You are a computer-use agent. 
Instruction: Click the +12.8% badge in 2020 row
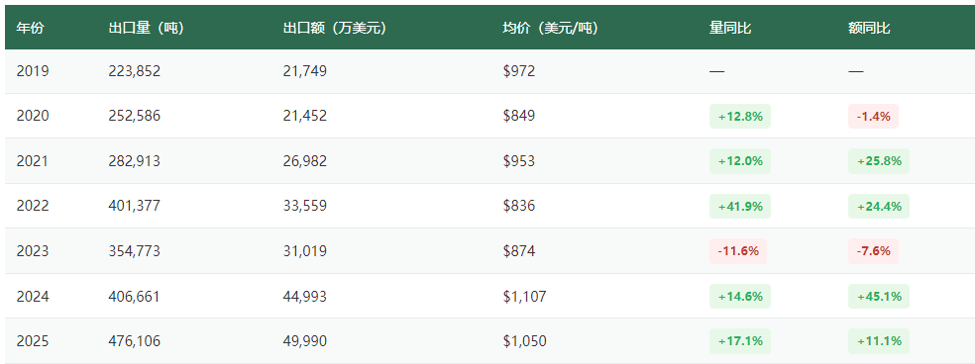pos(740,116)
